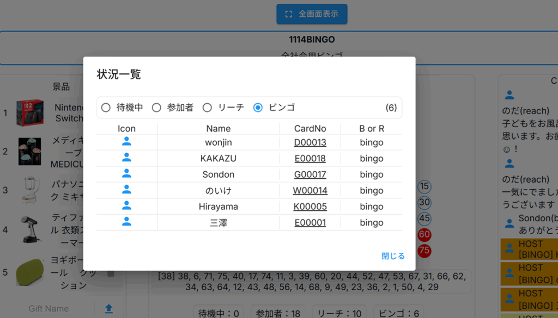
Task: Click the fullscreen icon on 全画面表示 button
Action: click(289, 14)
